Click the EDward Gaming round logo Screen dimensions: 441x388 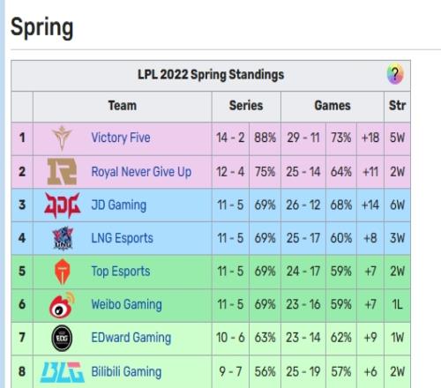[x=62, y=338]
